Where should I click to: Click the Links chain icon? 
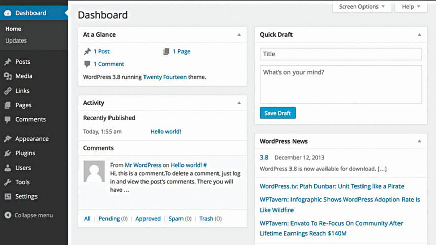click(8, 91)
